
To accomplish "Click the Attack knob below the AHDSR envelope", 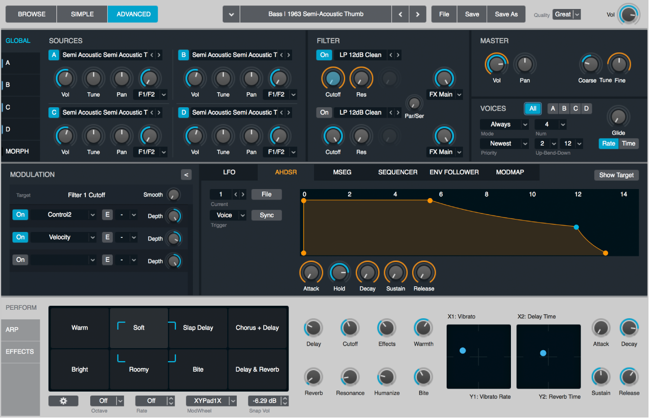I will (311, 273).
